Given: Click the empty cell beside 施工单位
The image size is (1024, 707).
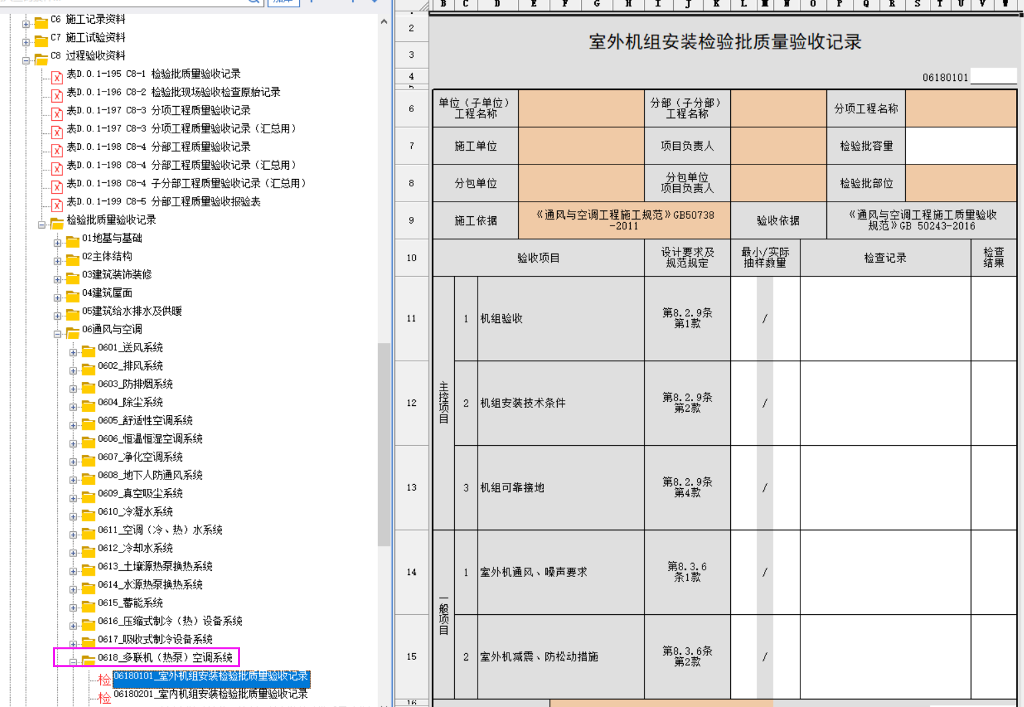Looking at the screenshot, I should (x=581, y=146).
